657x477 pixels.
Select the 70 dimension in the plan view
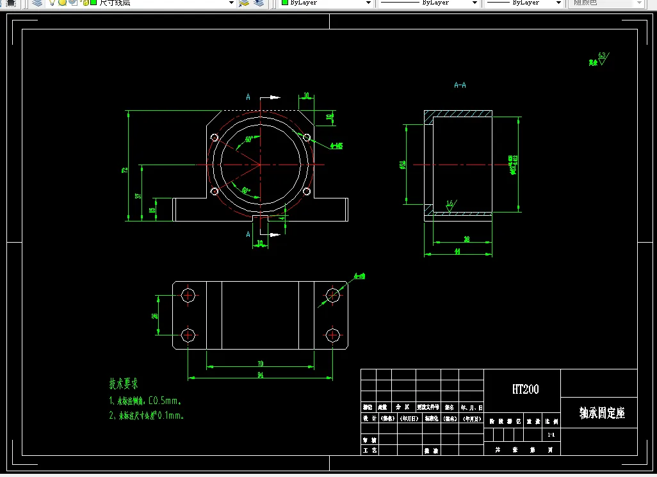tap(260, 364)
